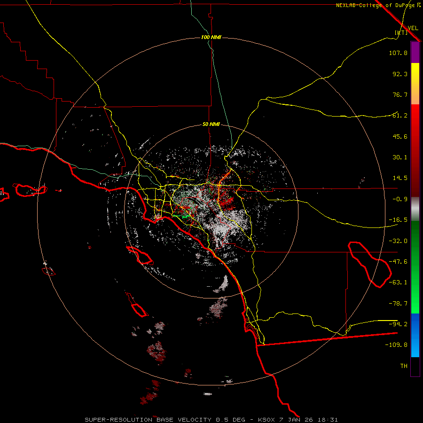Click the SUPER-RESOLUTION BASE VELOCITY caption text
Screen dimensions: 423x423
click(148, 420)
